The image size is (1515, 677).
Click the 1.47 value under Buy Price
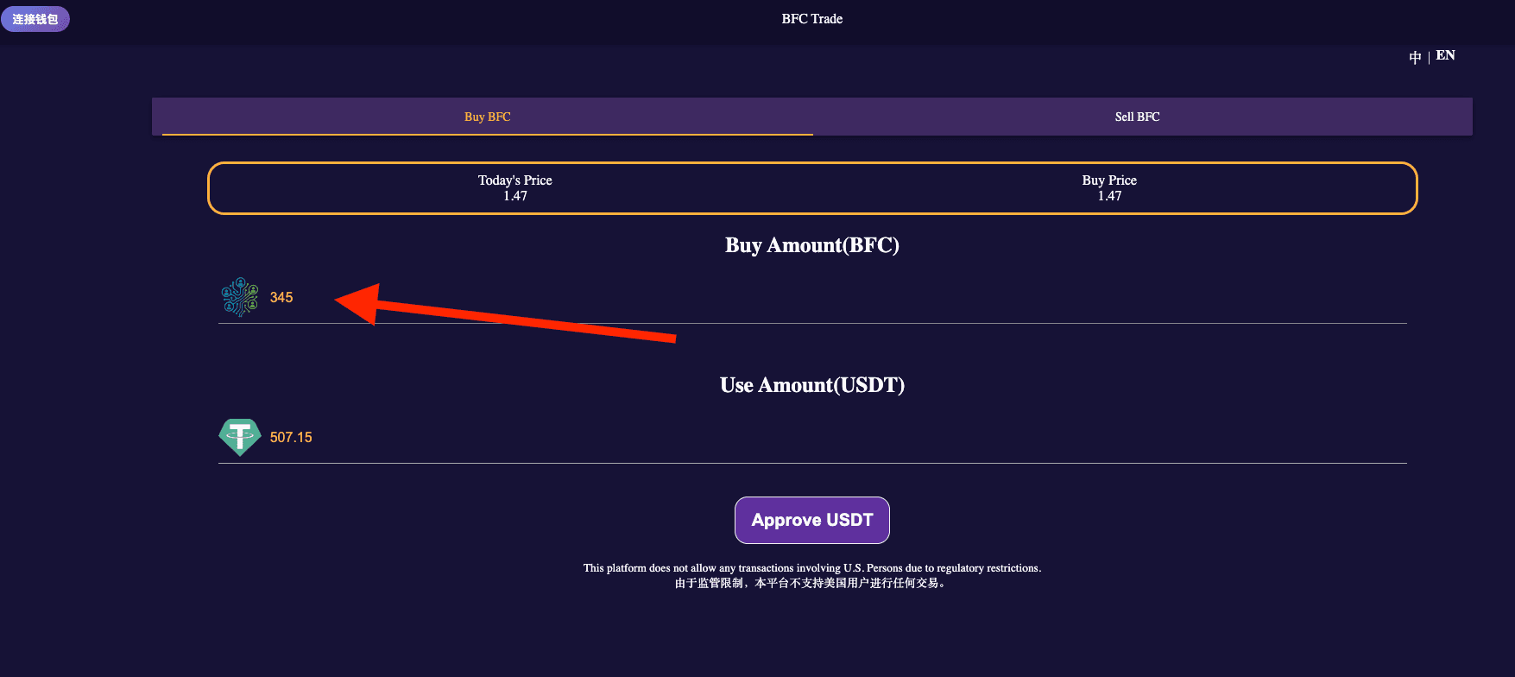click(x=1109, y=196)
